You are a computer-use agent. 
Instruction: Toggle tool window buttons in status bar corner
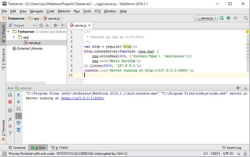click(x=4, y=153)
